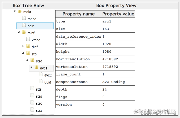This screenshot has height=118, width=180.
Task: Select the hdlr box label
Action: pos(31,26)
